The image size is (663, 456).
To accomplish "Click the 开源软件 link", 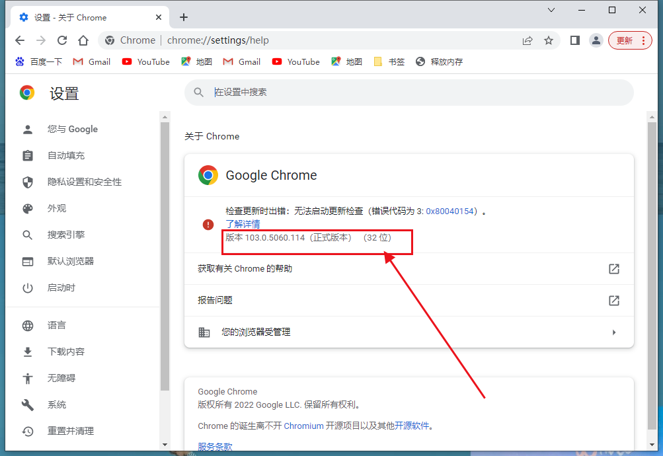I will click(412, 426).
